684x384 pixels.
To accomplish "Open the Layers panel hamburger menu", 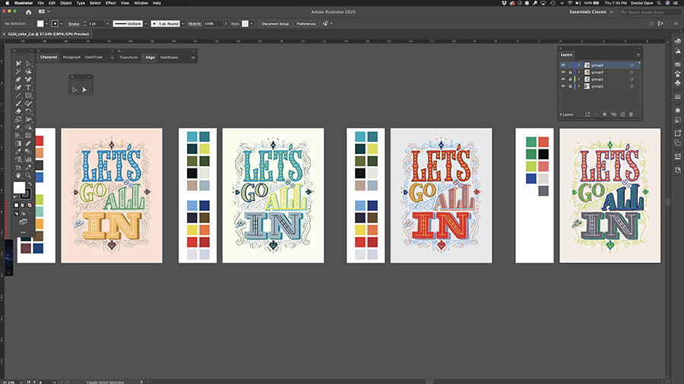I will click(638, 55).
